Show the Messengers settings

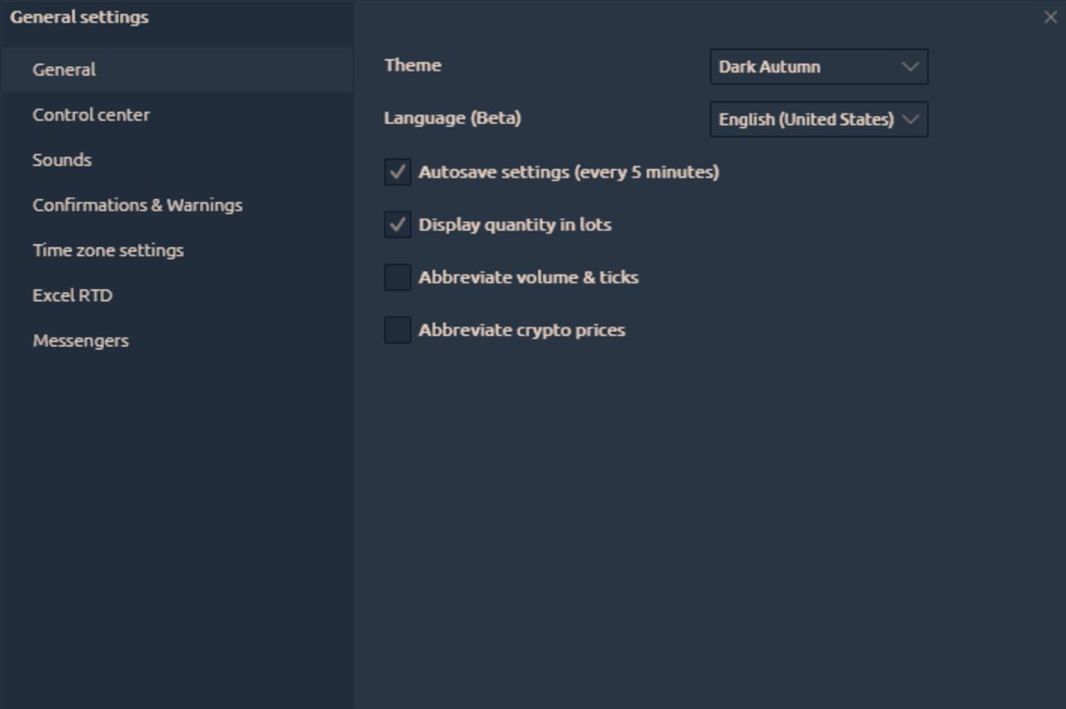[x=81, y=341]
